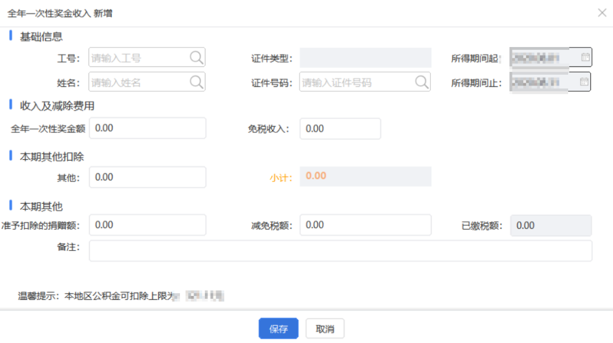Click the 保存 button

[278, 328]
